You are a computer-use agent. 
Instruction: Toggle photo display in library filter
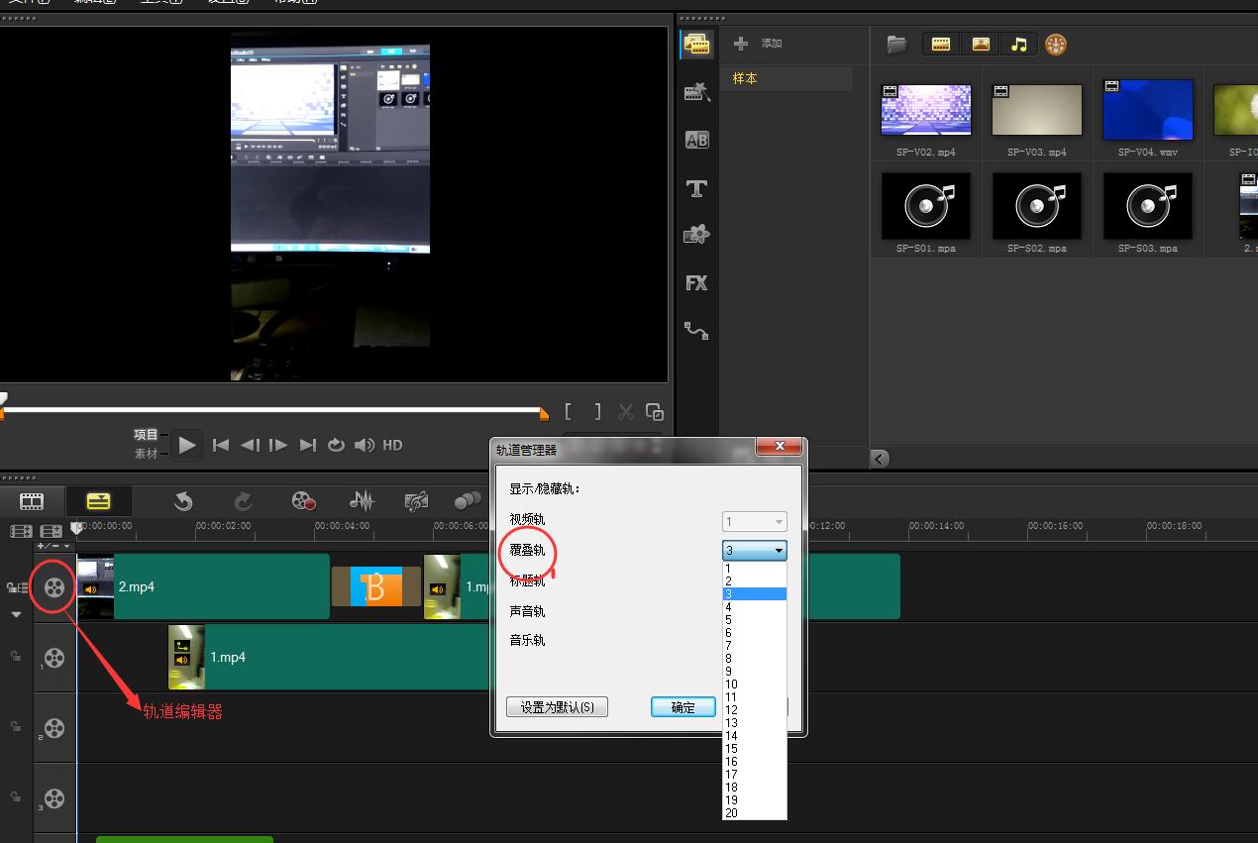980,44
